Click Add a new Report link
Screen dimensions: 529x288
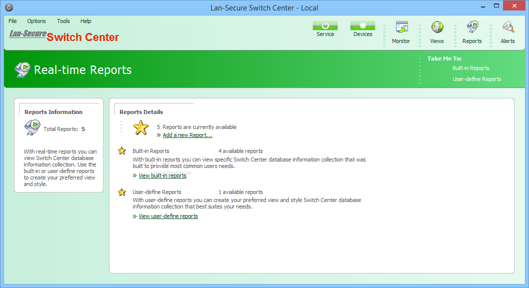187,135
